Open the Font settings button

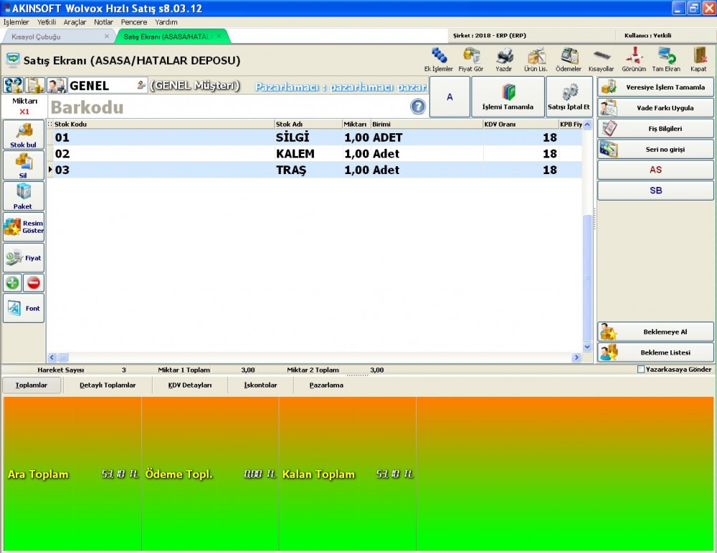click(24, 308)
